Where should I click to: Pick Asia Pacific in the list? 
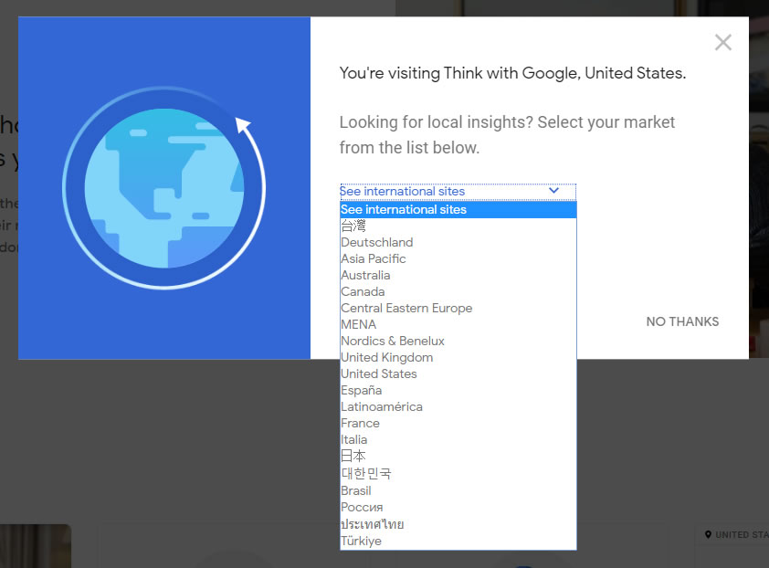(373, 258)
